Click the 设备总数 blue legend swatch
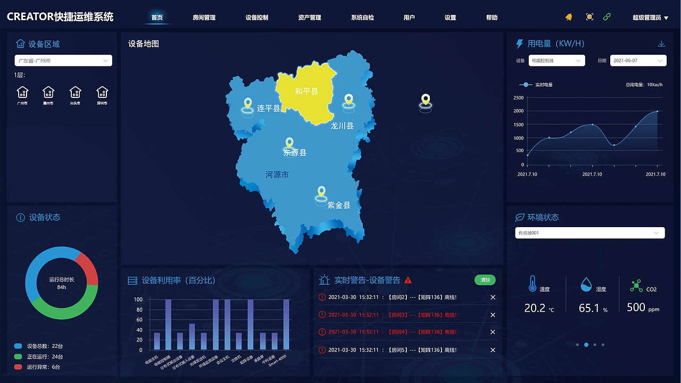 [18, 346]
